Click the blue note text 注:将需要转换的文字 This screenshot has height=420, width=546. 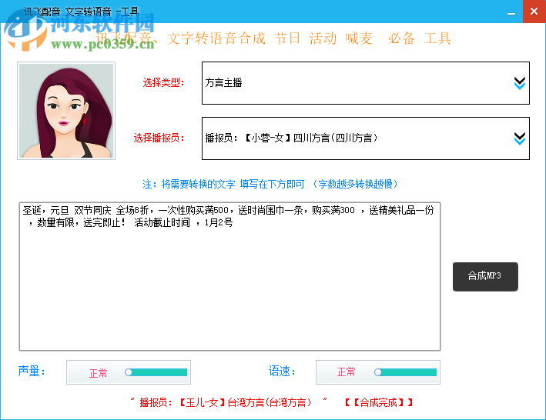coord(270,184)
